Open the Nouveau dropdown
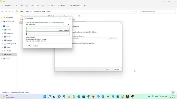The height and width of the screenshot is (99, 177). (x=7, y=5)
